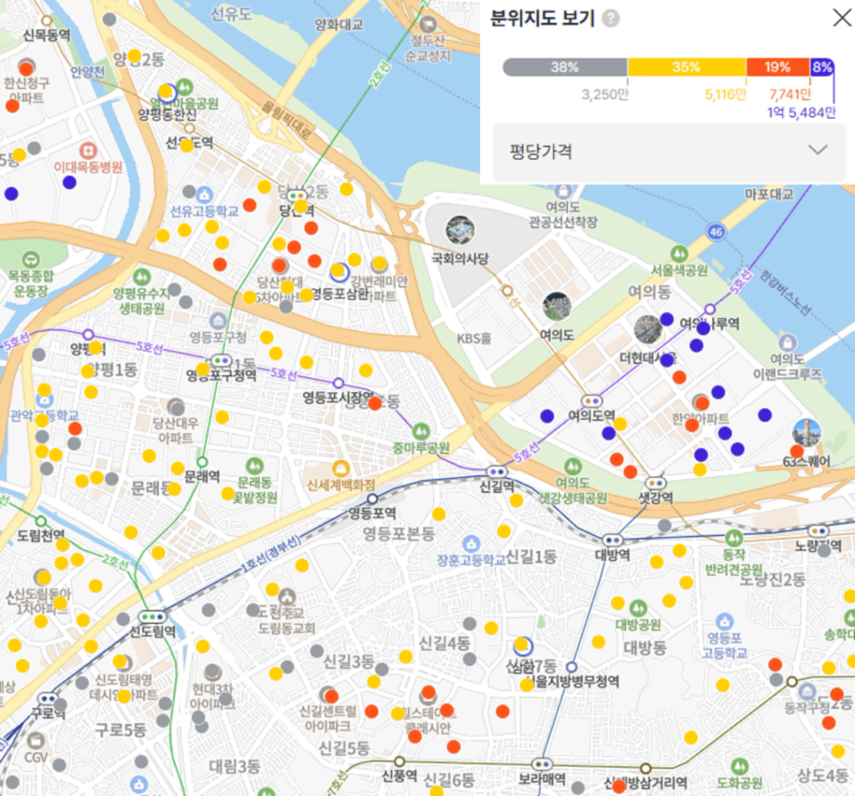The image size is (855, 796).
Task: Click the 보라매역 subway station marker
Action: click(x=542, y=764)
